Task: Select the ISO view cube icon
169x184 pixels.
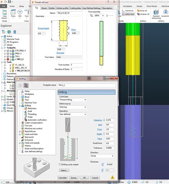Action: (20, 12)
